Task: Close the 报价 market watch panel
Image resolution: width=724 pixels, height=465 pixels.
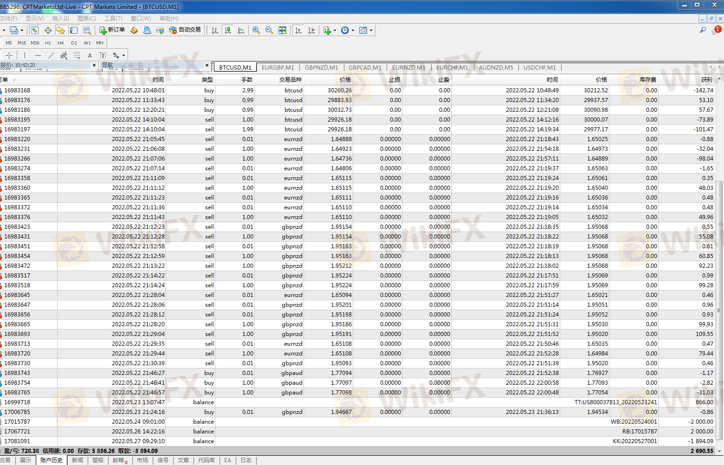Action: tap(94, 65)
